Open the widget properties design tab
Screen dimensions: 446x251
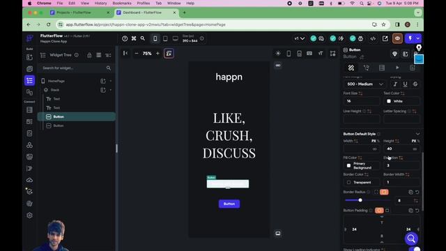(351, 68)
